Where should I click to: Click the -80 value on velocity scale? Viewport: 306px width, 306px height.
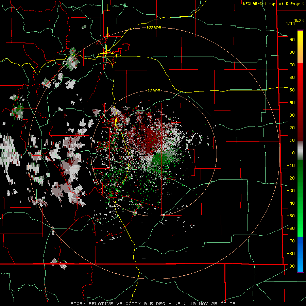tap(291, 254)
